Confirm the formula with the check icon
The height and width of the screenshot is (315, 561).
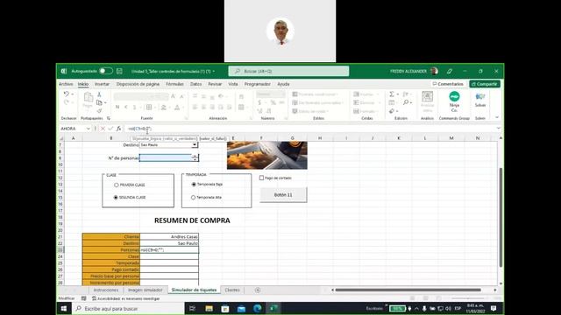110,129
